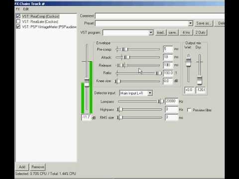Screen dimensions: 239x179
Task: Toggle the PSP VintageMeter checkbox
Action: coord(18,26)
